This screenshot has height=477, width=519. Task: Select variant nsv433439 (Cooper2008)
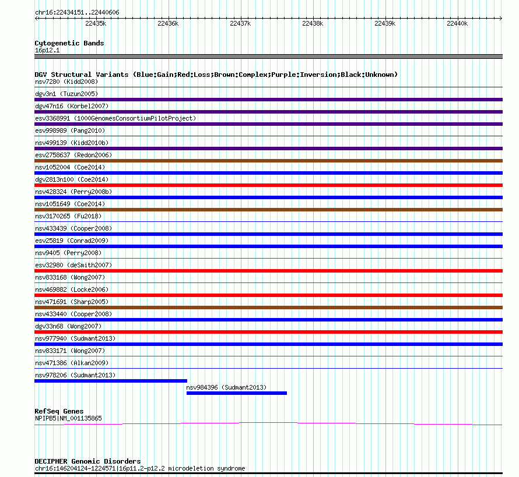73,228
